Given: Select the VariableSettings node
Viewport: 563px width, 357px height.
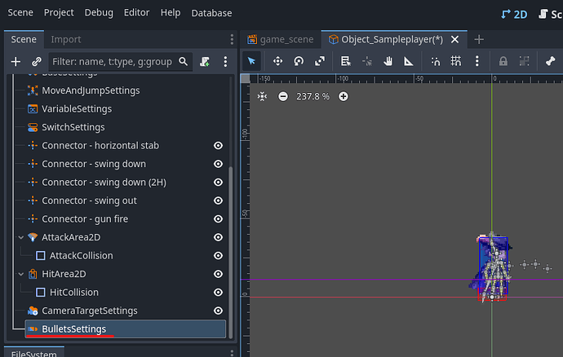Looking at the screenshot, I should click(77, 108).
